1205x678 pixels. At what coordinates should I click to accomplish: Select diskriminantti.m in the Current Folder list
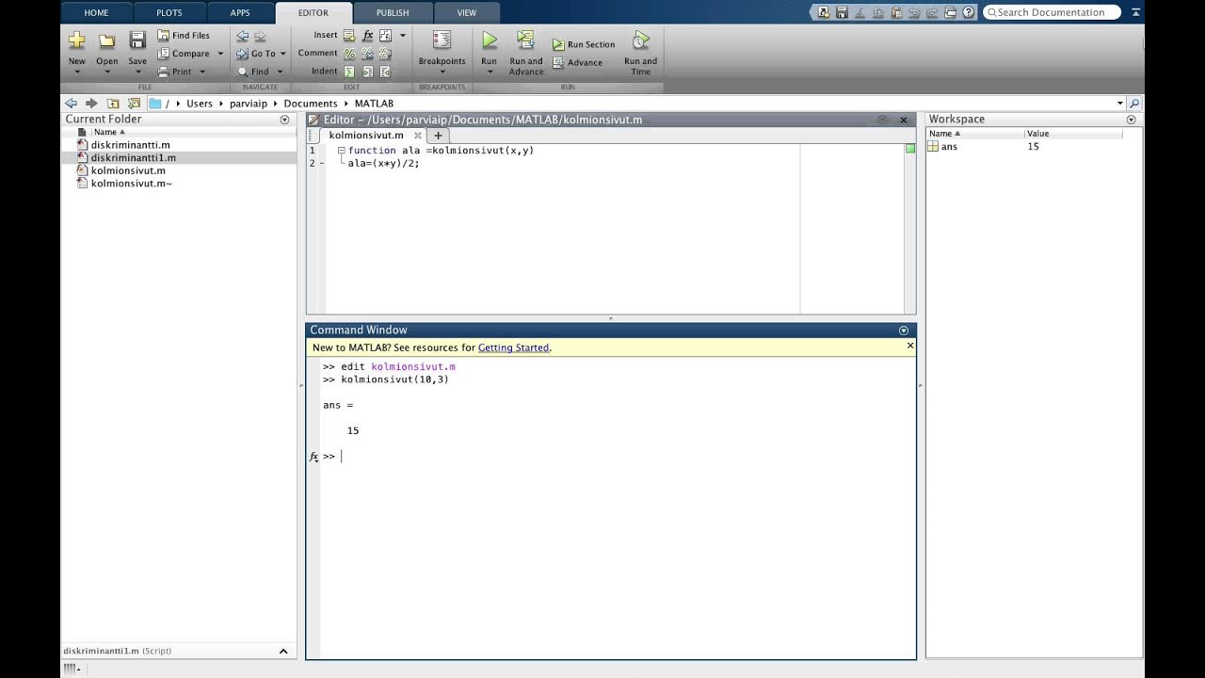(x=131, y=145)
